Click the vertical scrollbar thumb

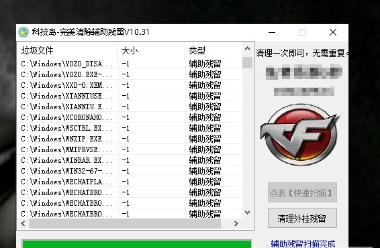point(248,62)
